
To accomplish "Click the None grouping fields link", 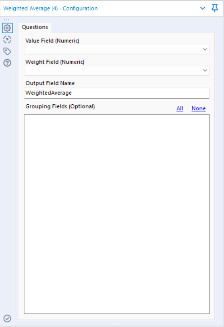I will [x=199, y=108].
